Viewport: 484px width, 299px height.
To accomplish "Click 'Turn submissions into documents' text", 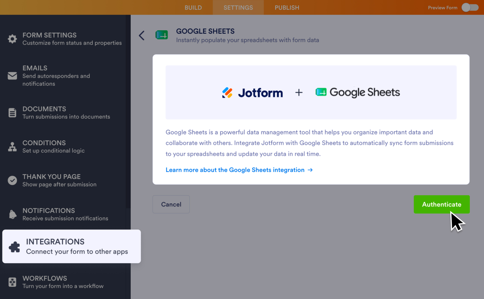I will 66,117.
